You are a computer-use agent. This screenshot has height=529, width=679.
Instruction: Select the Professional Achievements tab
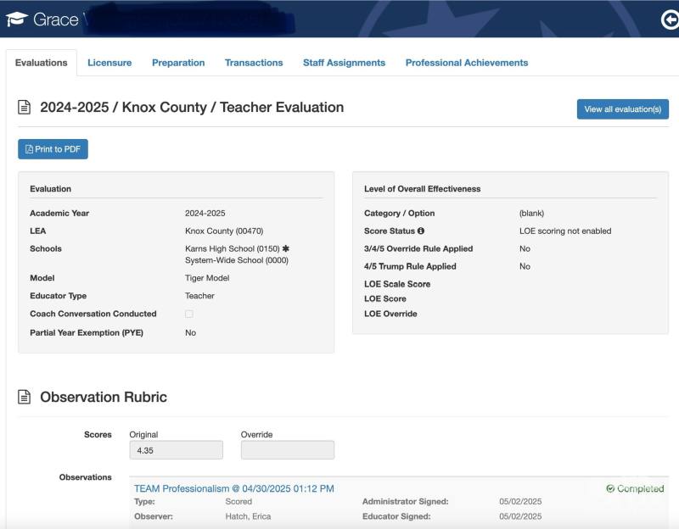[466, 63]
